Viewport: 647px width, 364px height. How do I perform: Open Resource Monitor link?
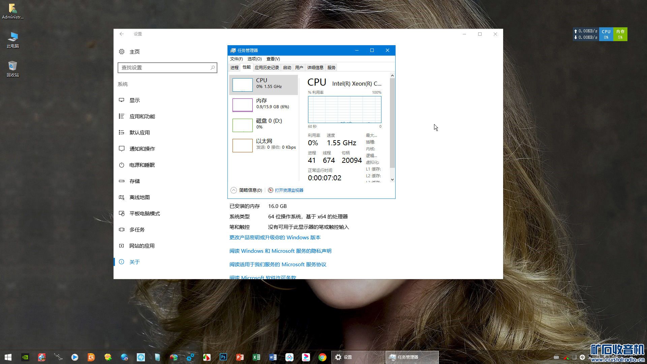click(x=289, y=190)
